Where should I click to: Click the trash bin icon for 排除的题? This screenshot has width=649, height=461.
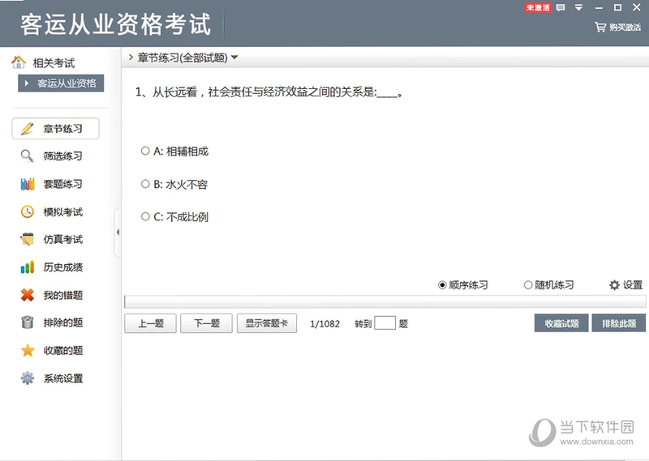pos(28,322)
